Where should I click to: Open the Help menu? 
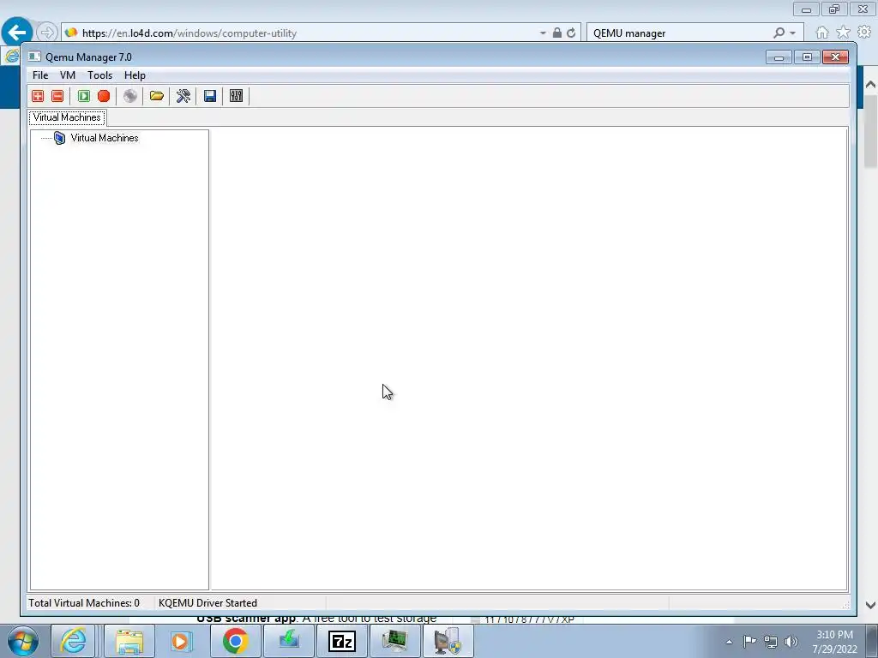[x=135, y=75]
